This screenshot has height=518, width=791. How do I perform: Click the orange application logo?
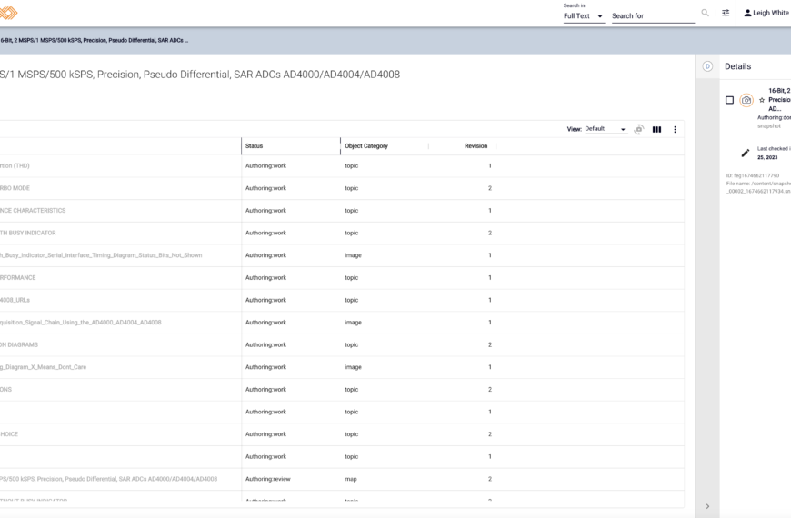8,13
